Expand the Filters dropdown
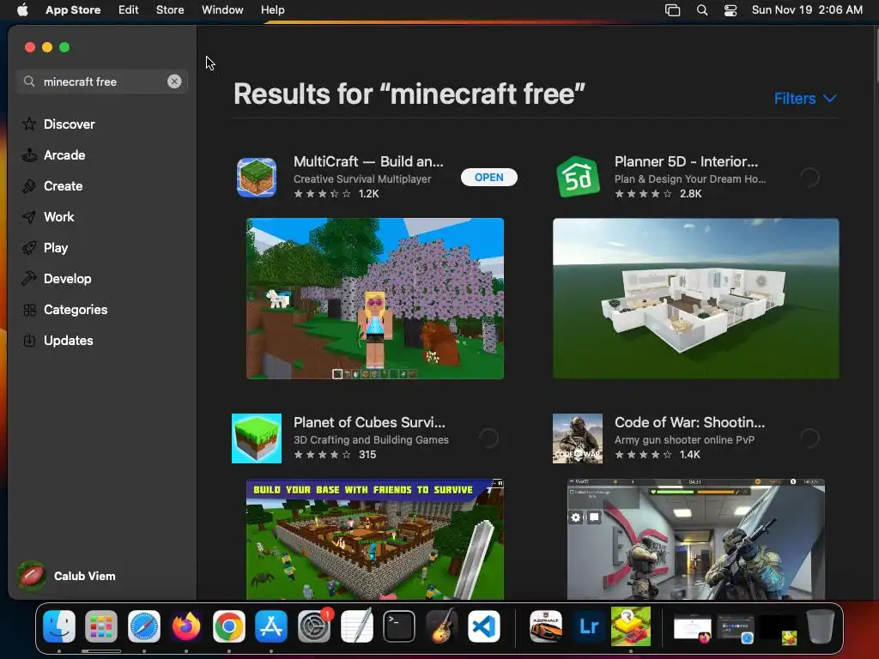 (805, 99)
